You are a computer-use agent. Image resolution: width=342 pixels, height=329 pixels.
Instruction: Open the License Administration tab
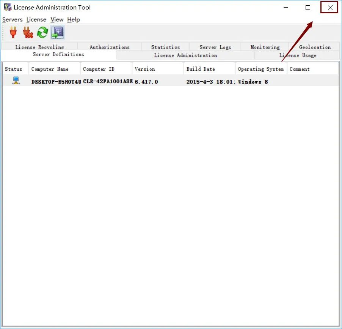pos(186,55)
